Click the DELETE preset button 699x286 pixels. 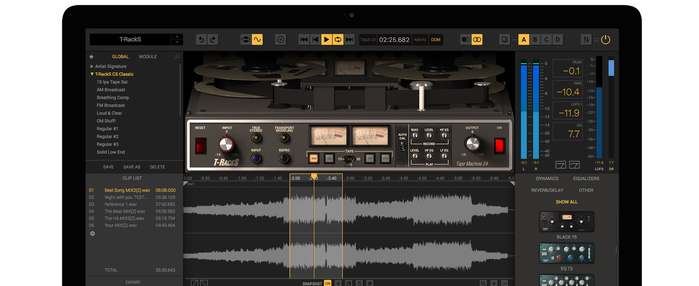click(x=157, y=167)
